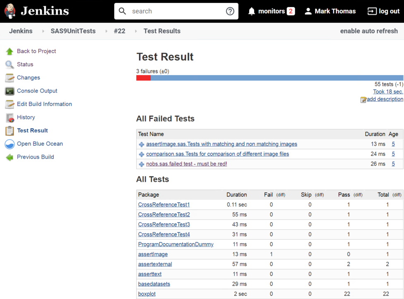Expand the assertImage.sas failed test details
The height and width of the screenshot is (299, 404).
pyautogui.click(x=142, y=145)
